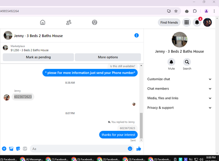Screen dimensions: 219x161
Task: Expand Chat members section
Action: (x=180, y=89)
